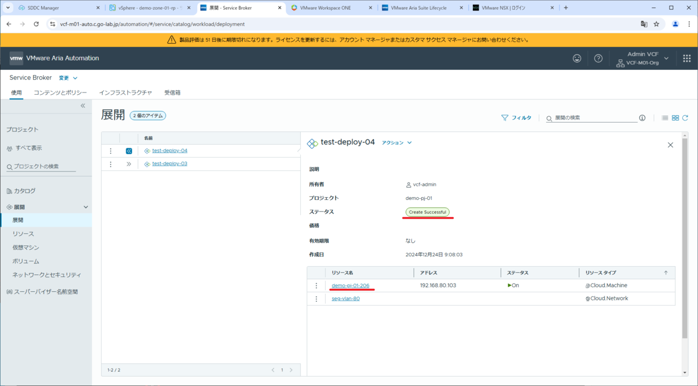698x386 pixels.
Task: Click the browser address bar URL
Action: click(x=152, y=24)
